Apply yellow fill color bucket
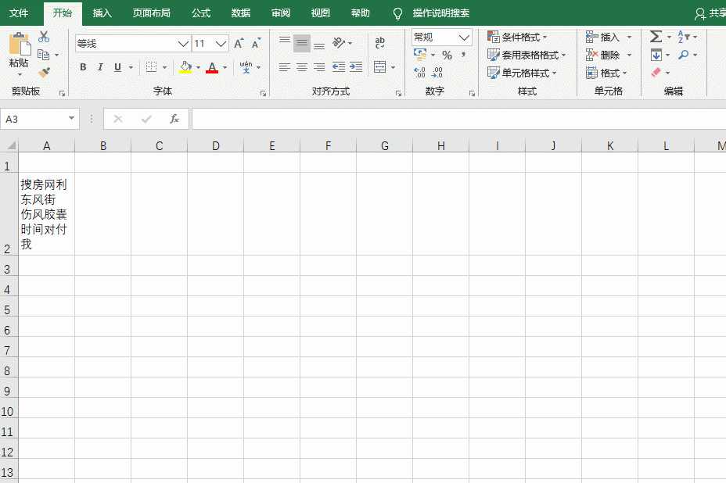Screen dimensions: 726x483 coord(185,67)
